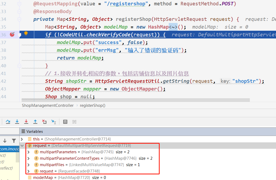Click the filter frames funnel icon

pos(14,141)
